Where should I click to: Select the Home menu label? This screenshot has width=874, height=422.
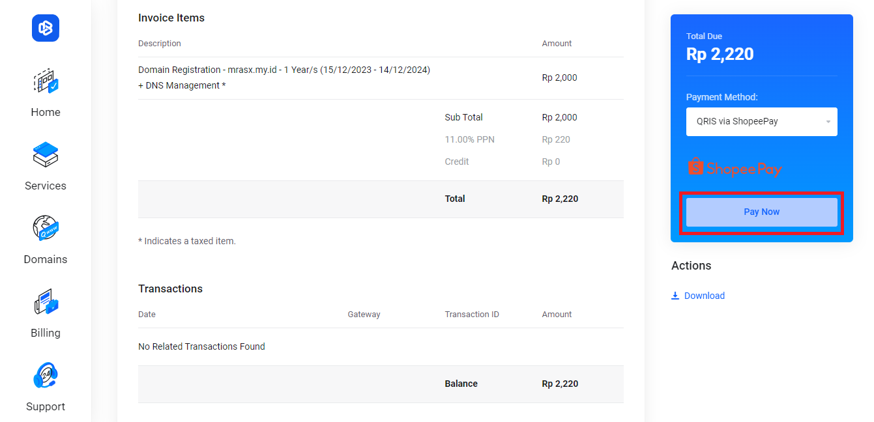[x=46, y=112]
